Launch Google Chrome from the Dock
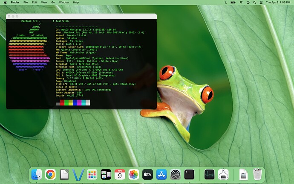Screen dimensions: 294x184 click(50, 175)
